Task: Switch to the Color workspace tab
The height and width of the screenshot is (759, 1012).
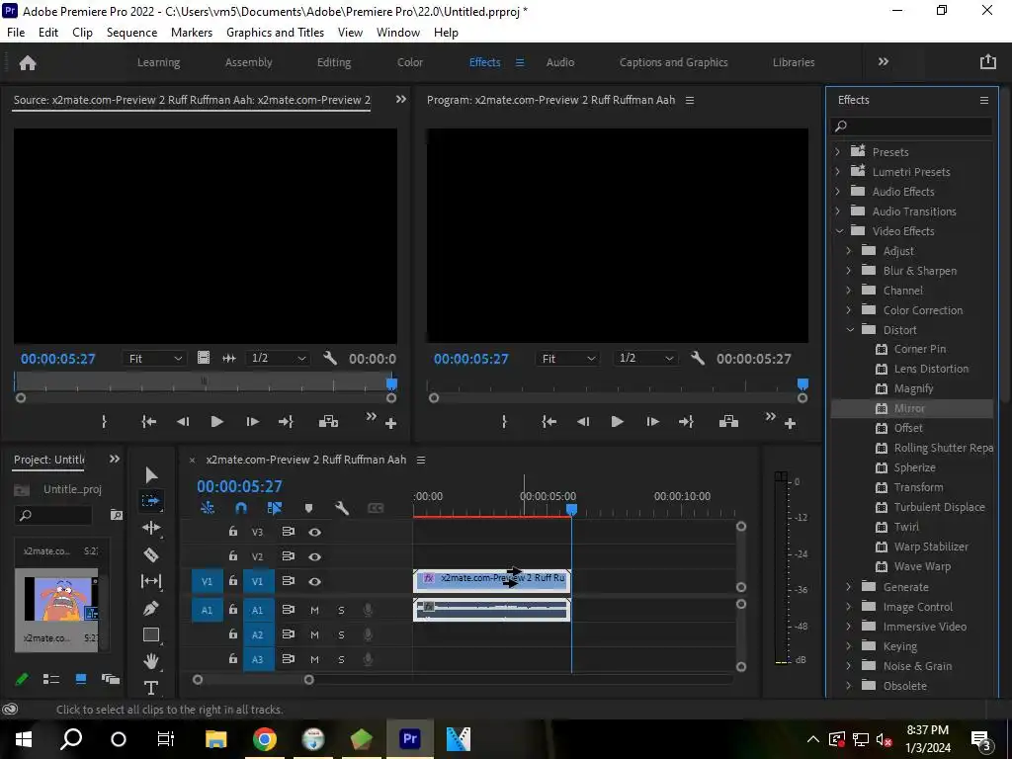Action: 410,62
